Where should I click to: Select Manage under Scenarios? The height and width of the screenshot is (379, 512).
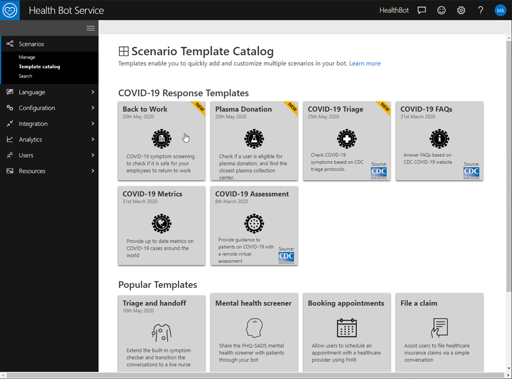(27, 57)
